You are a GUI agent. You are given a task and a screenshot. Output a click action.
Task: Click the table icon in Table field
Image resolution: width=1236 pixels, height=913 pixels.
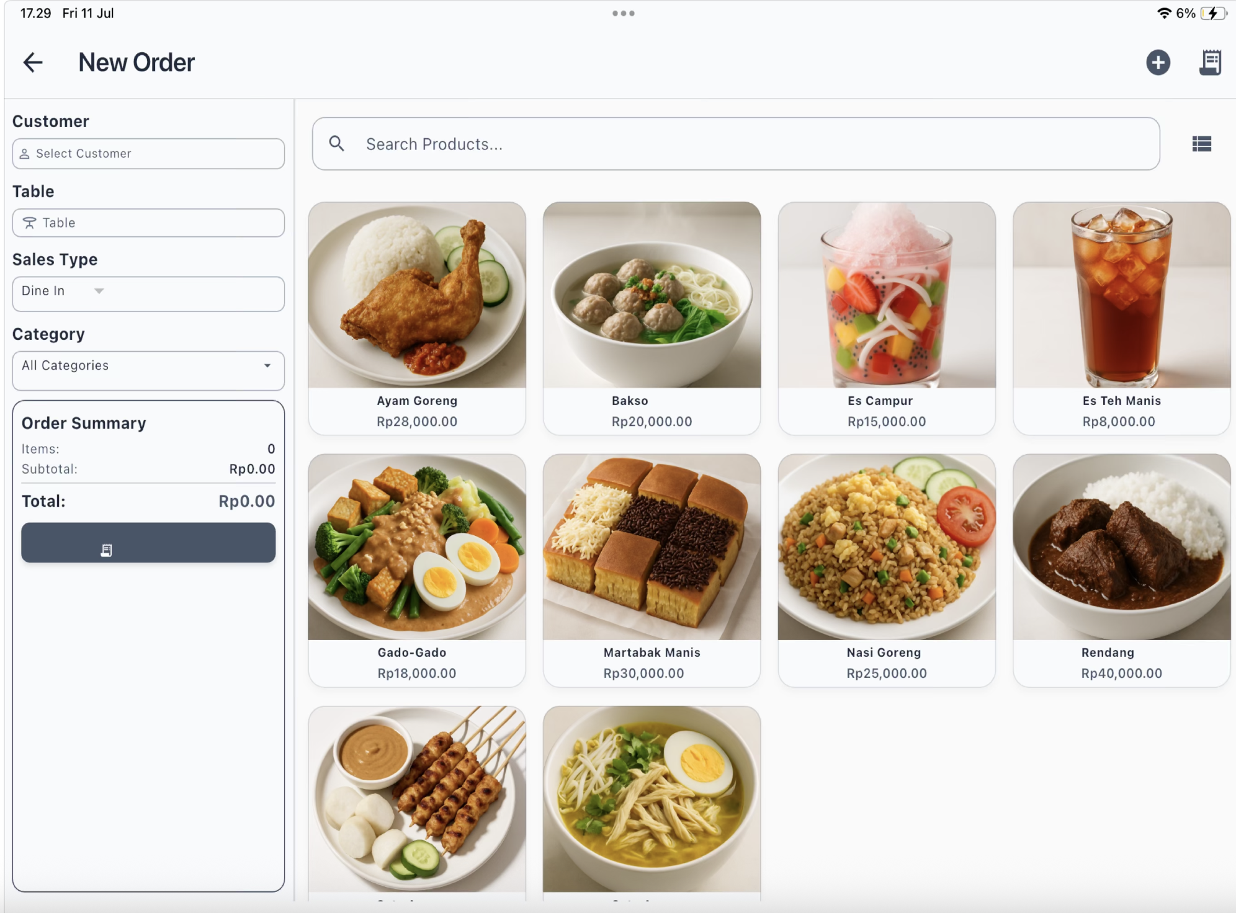(29, 223)
